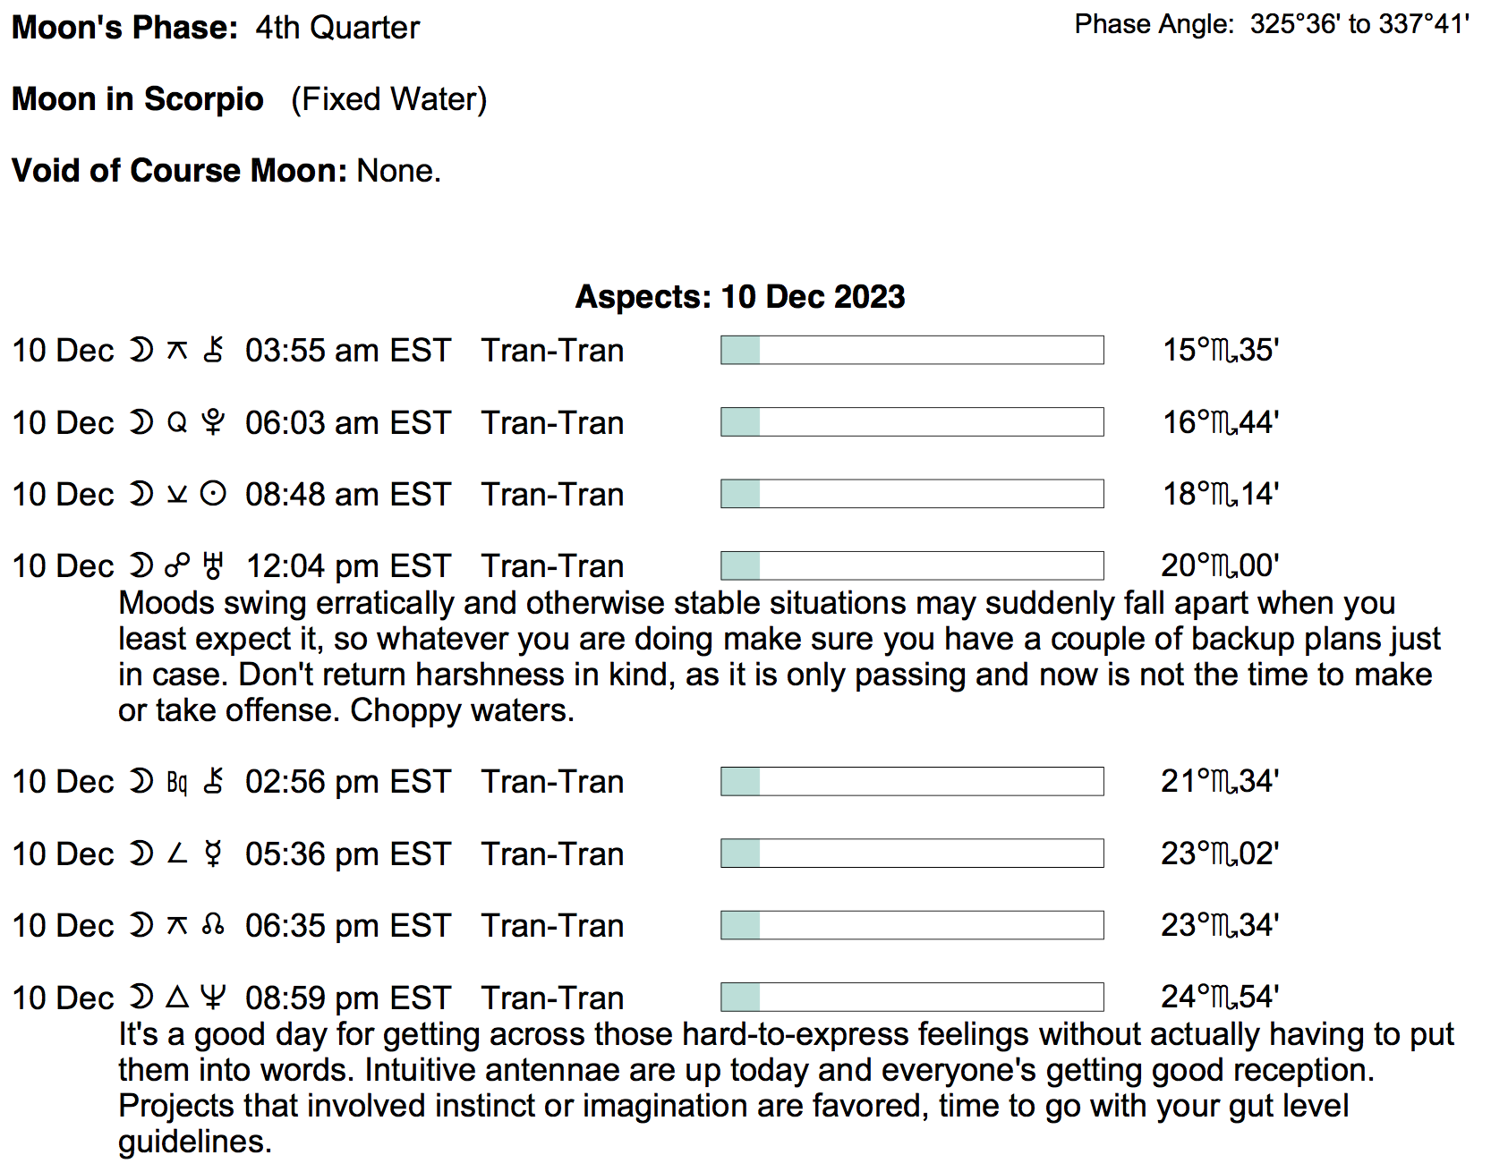
Task: Click the trine symbol in 08:59 pm row
Action: click(177, 997)
